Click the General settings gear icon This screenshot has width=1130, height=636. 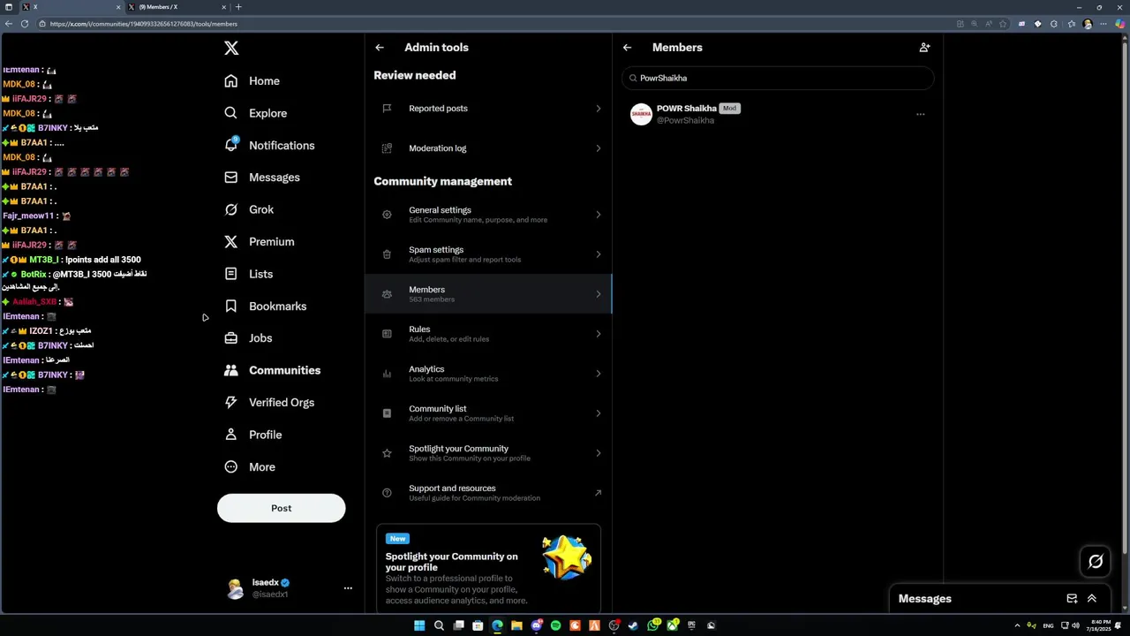(x=387, y=215)
